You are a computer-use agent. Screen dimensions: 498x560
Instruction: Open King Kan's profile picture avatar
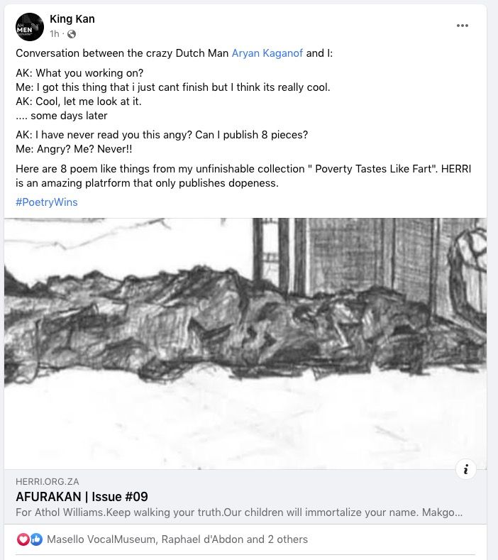(x=30, y=27)
